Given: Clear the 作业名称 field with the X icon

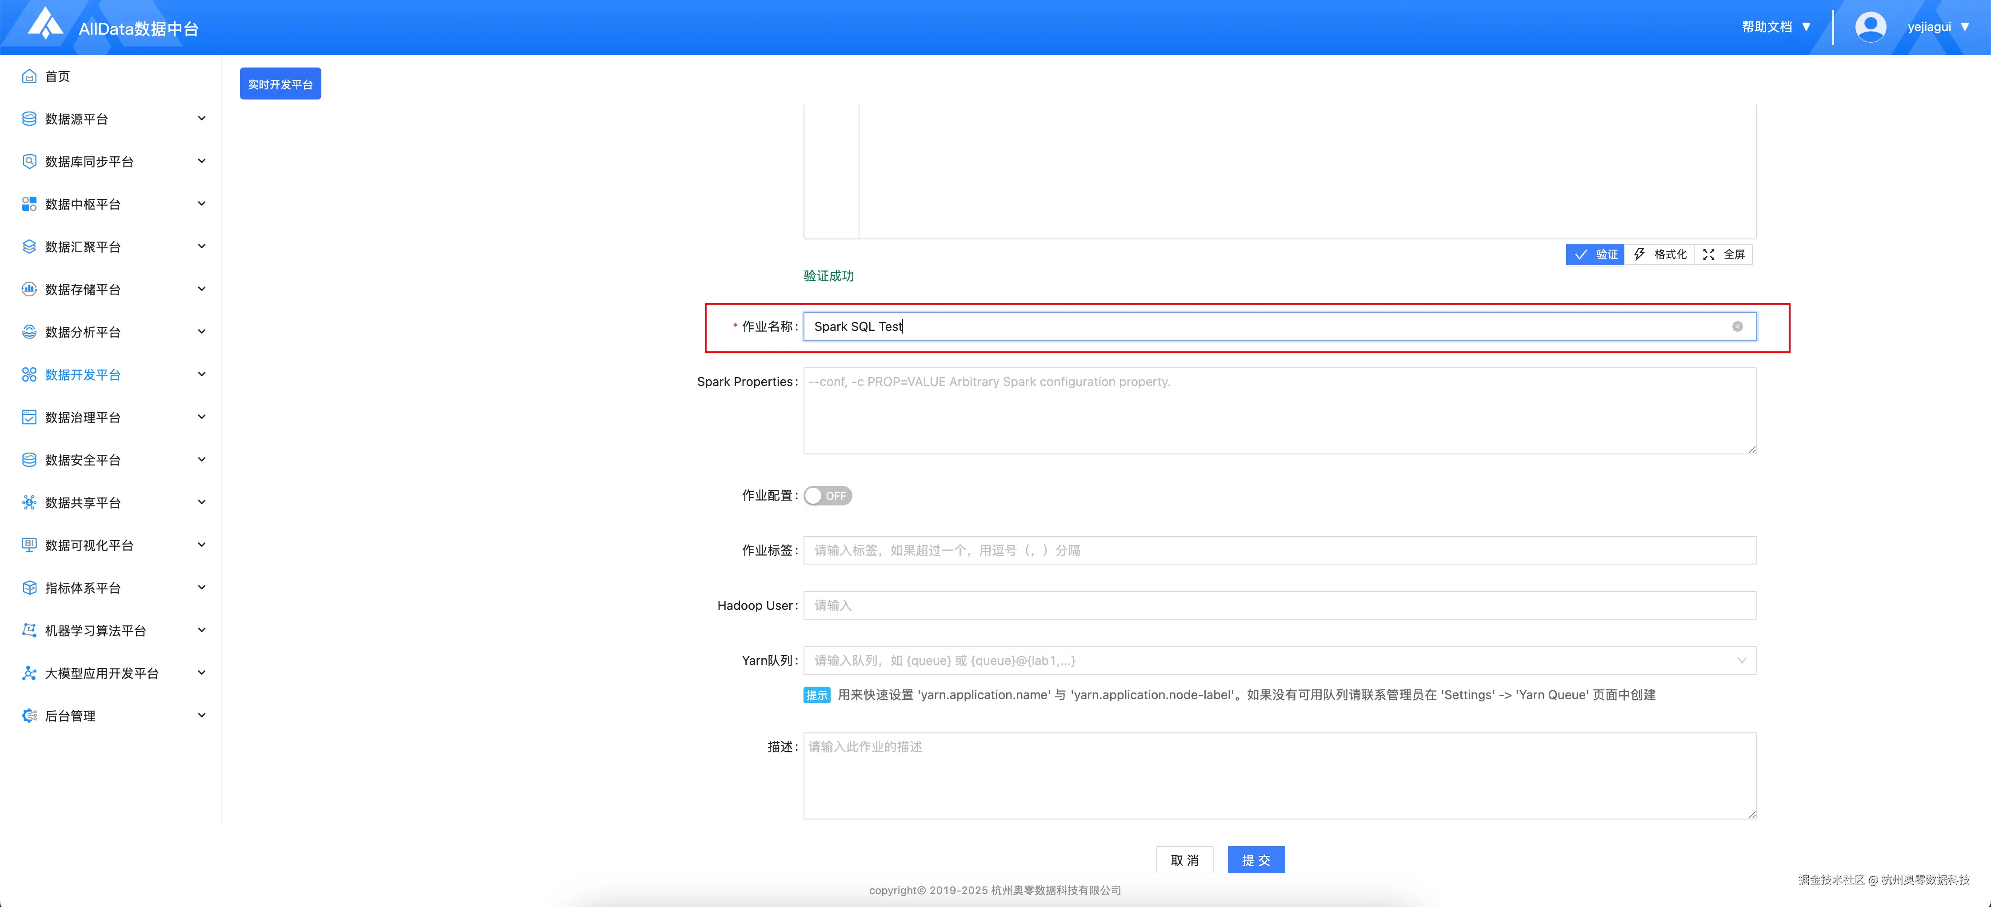Looking at the screenshot, I should (x=1738, y=327).
